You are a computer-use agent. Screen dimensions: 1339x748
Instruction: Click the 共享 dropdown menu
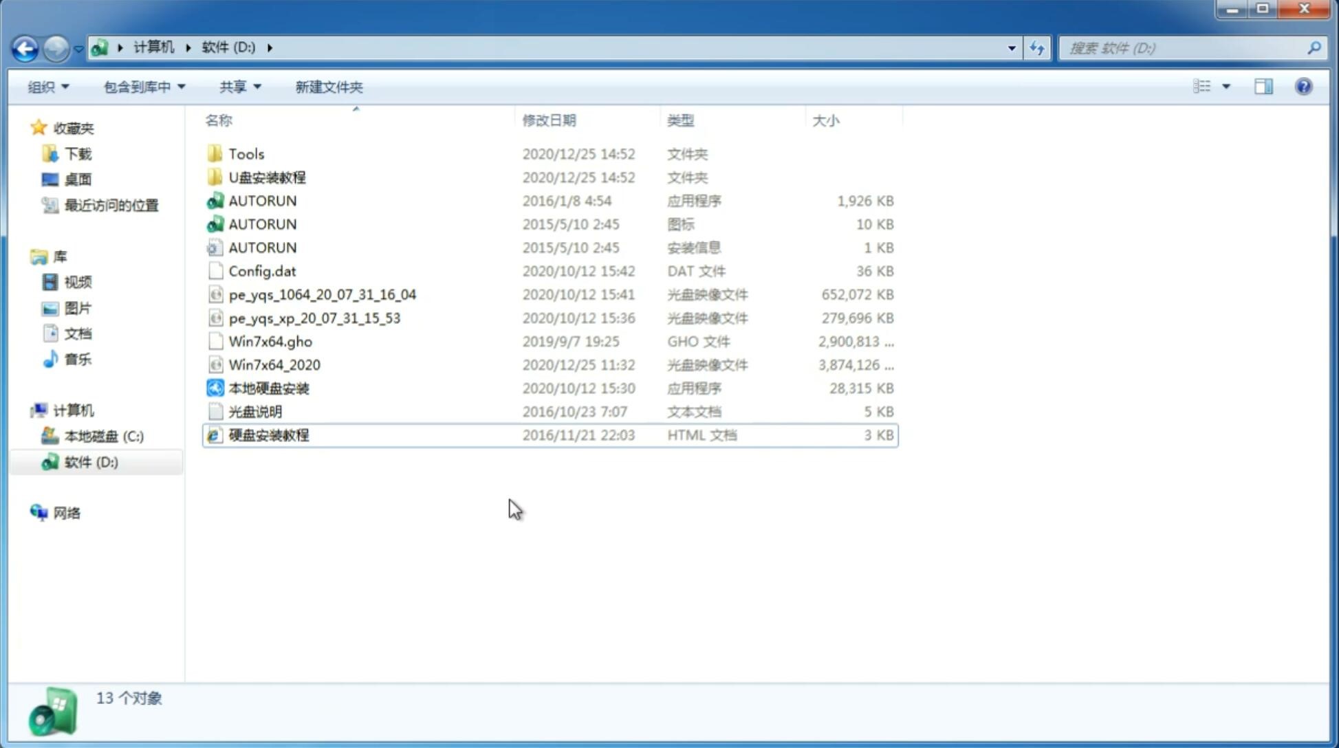pyautogui.click(x=238, y=87)
